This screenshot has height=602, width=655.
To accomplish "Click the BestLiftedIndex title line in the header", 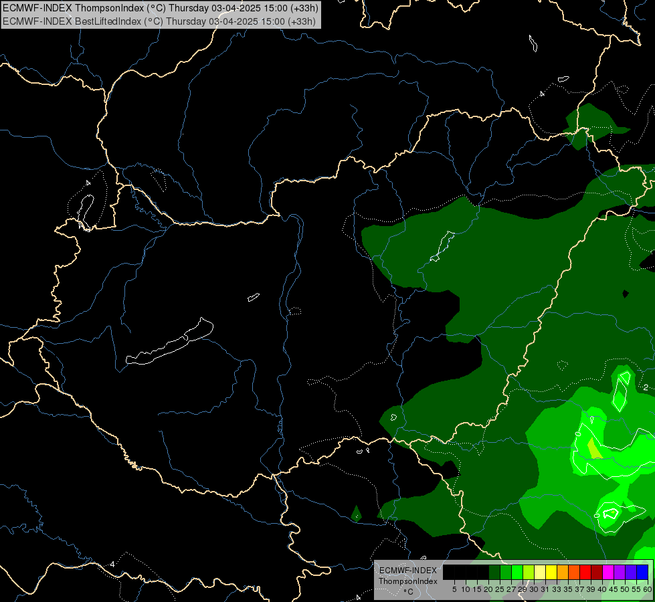I will pyautogui.click(x=159, y=21).
